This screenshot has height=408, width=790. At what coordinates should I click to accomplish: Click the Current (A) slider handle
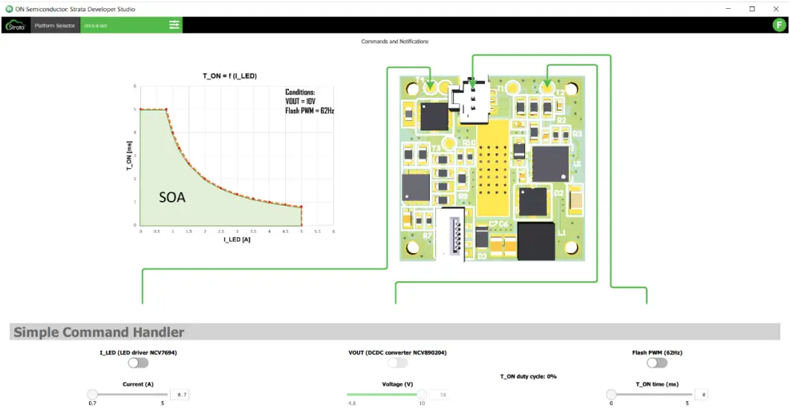(93, 394)
